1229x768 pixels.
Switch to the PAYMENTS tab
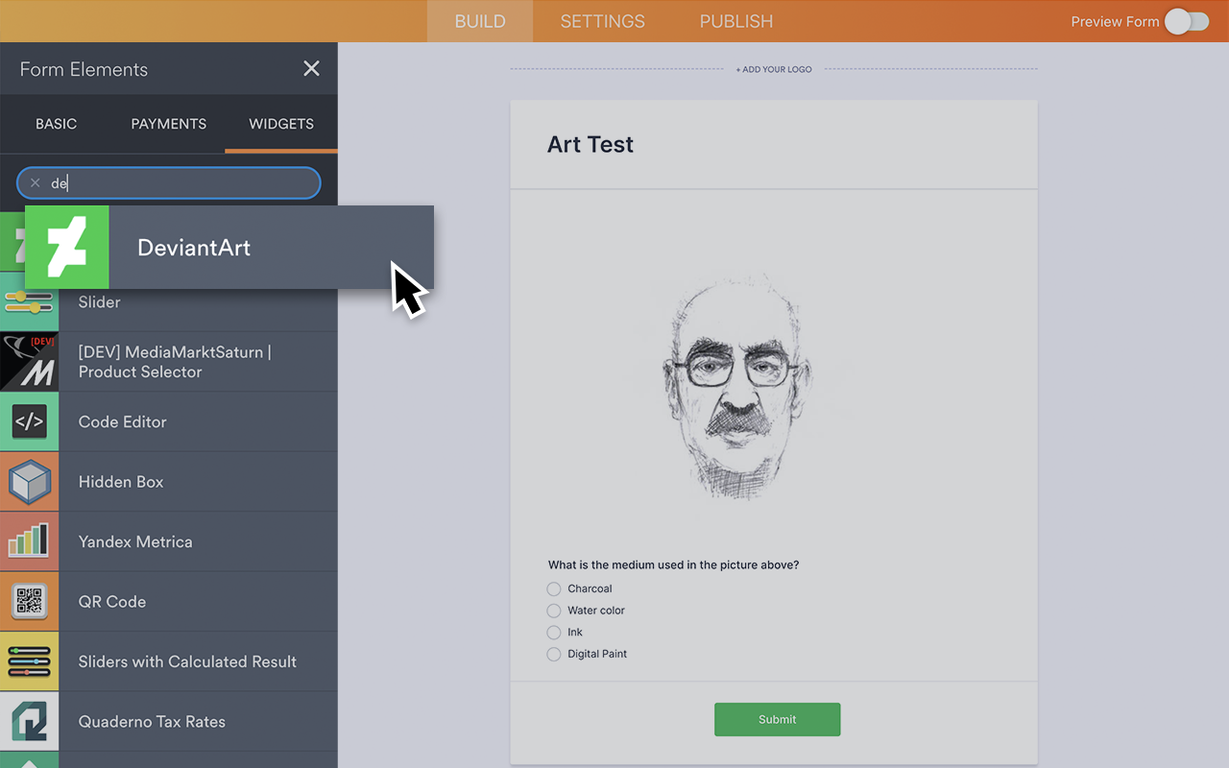[168, 124]
